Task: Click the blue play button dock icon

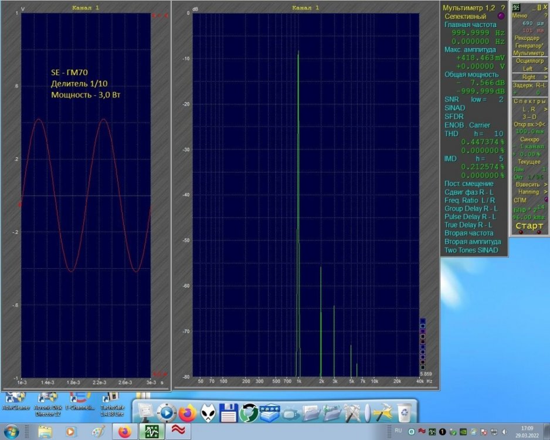Action: [165, 413]
